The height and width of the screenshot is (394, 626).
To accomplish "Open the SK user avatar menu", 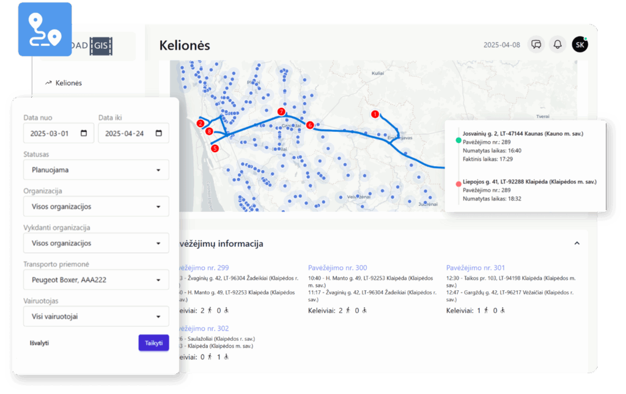I will tap(580, 44).
